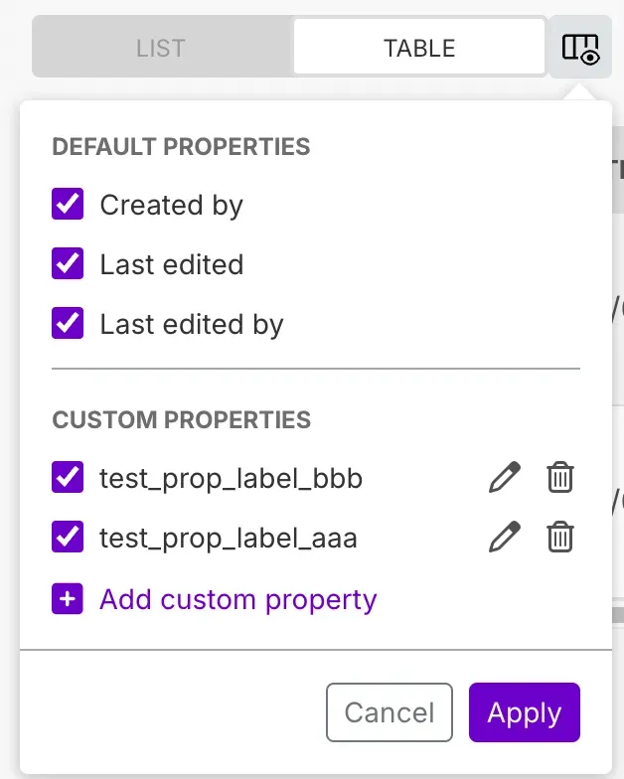Toggle the Last edited checkbox
The width and height of the screenshot is (624, 779).
[68, 264]
